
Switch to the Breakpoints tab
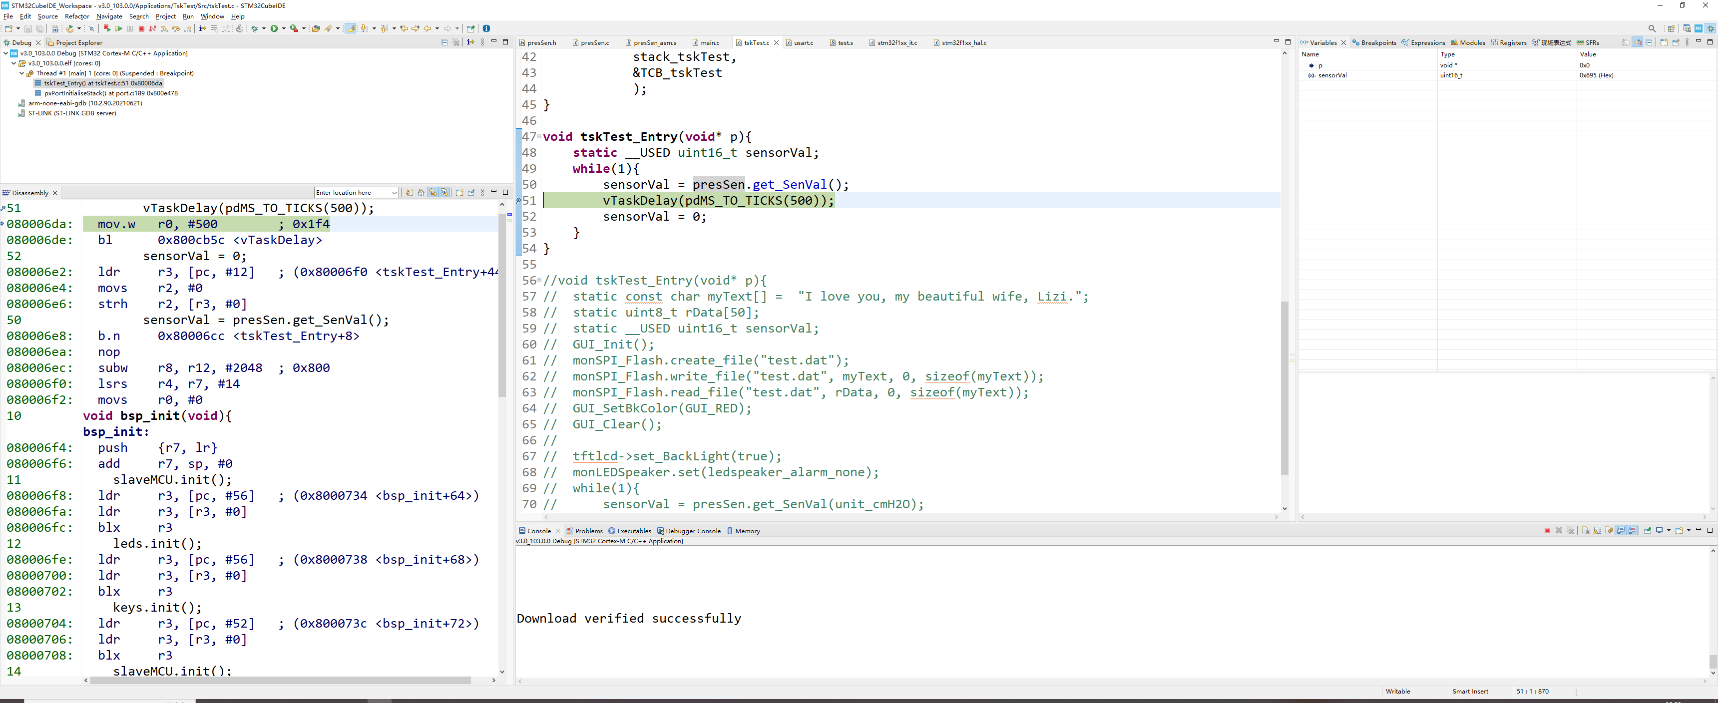[1374, 42]
